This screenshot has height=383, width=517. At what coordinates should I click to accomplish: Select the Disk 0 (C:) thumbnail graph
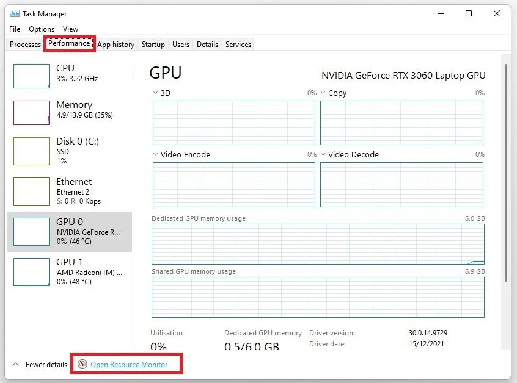tap(32, 151)
